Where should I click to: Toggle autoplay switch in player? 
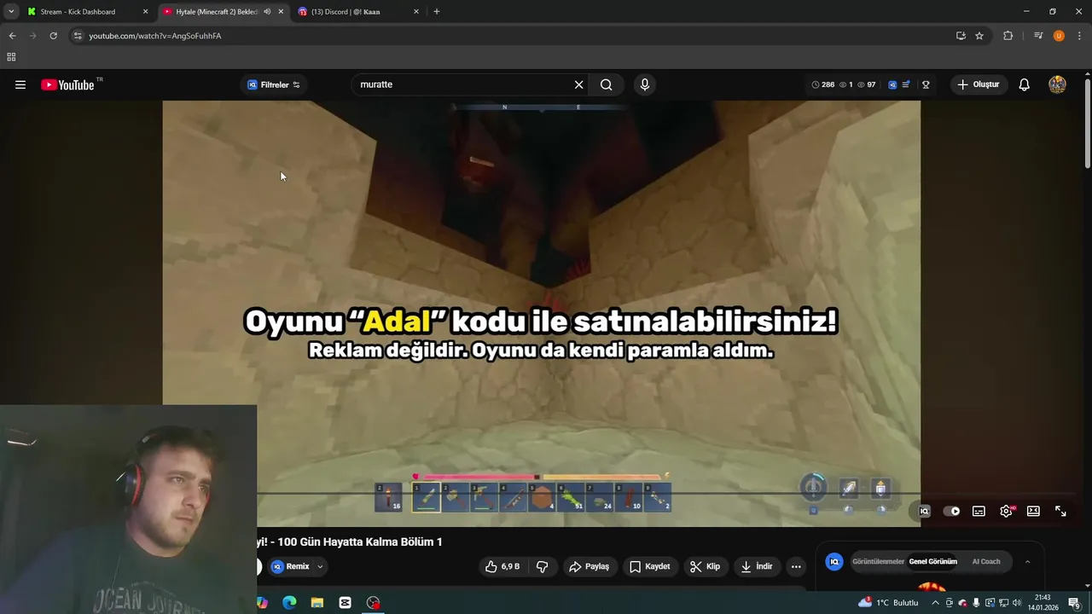point(952,511)
